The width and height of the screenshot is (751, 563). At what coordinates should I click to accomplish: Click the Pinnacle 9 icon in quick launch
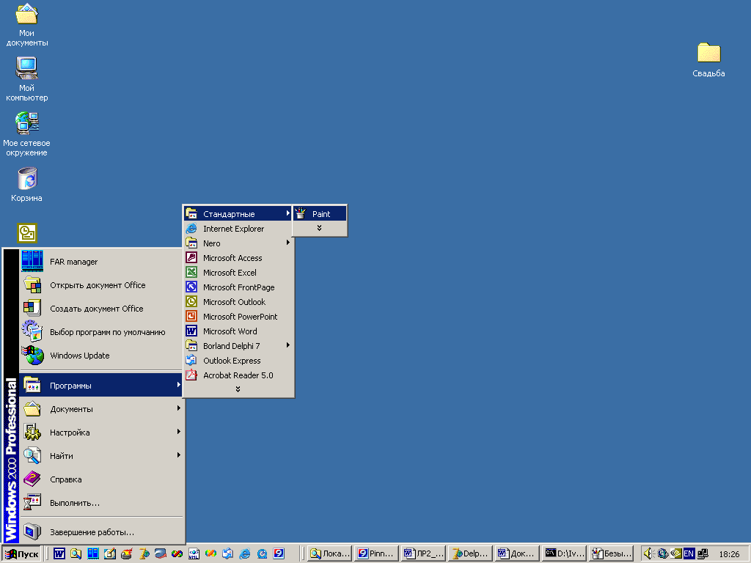[x=279, y=553]
